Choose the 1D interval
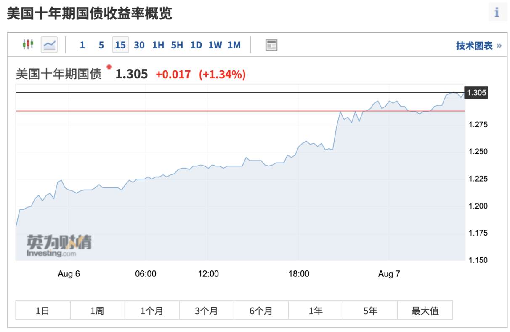Screen dimensions: 510x332 pyautogui.click(x=196, y=45)
